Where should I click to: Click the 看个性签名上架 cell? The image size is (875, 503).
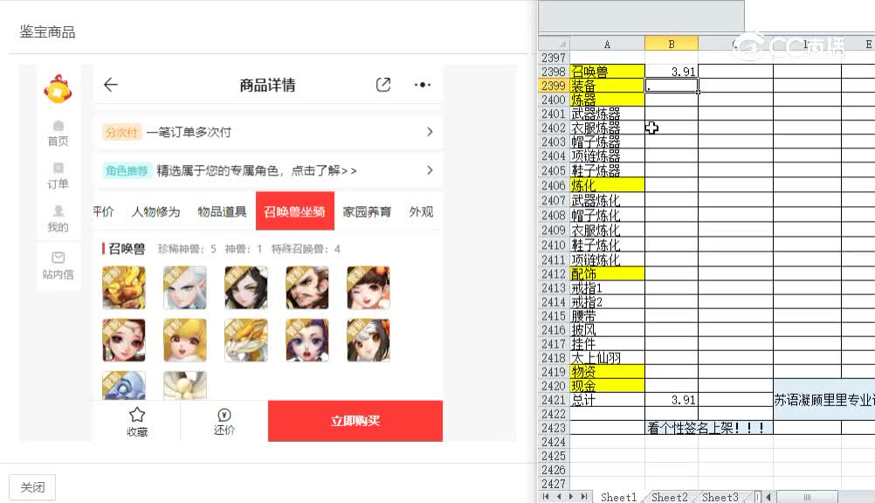(x=709, y=428)
